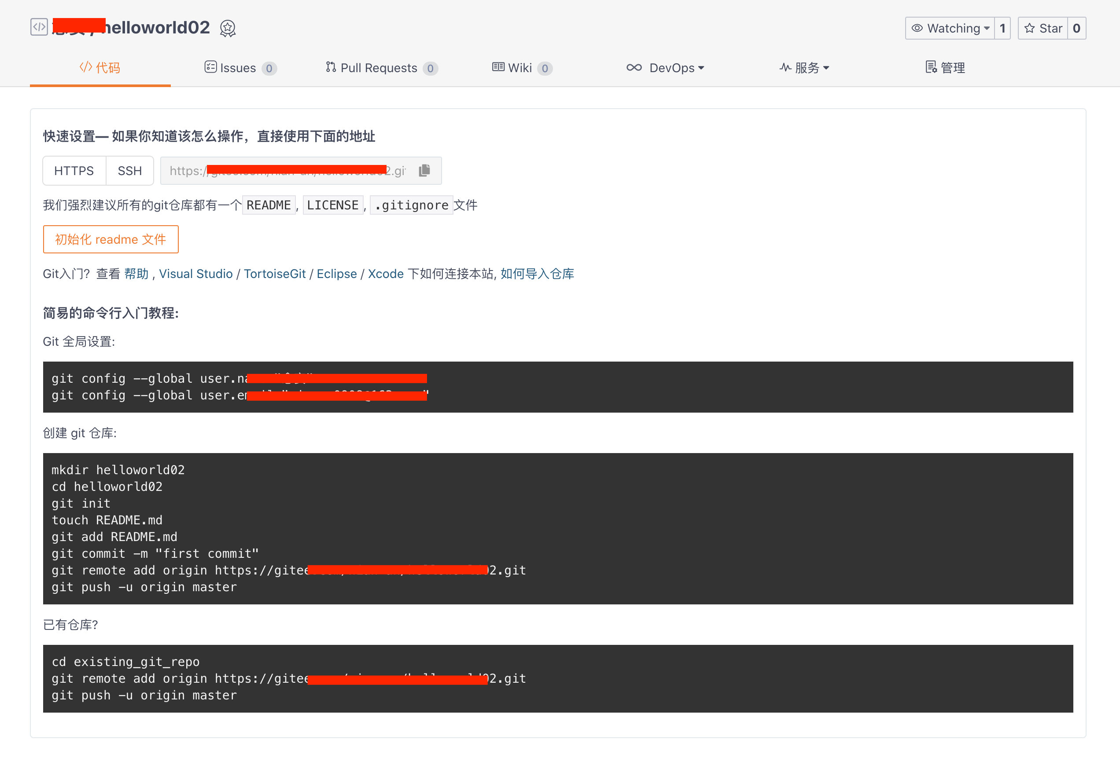Switch the clone address to SSH
The width and height of the screenshot is (1120, 761).
(129, 171)
